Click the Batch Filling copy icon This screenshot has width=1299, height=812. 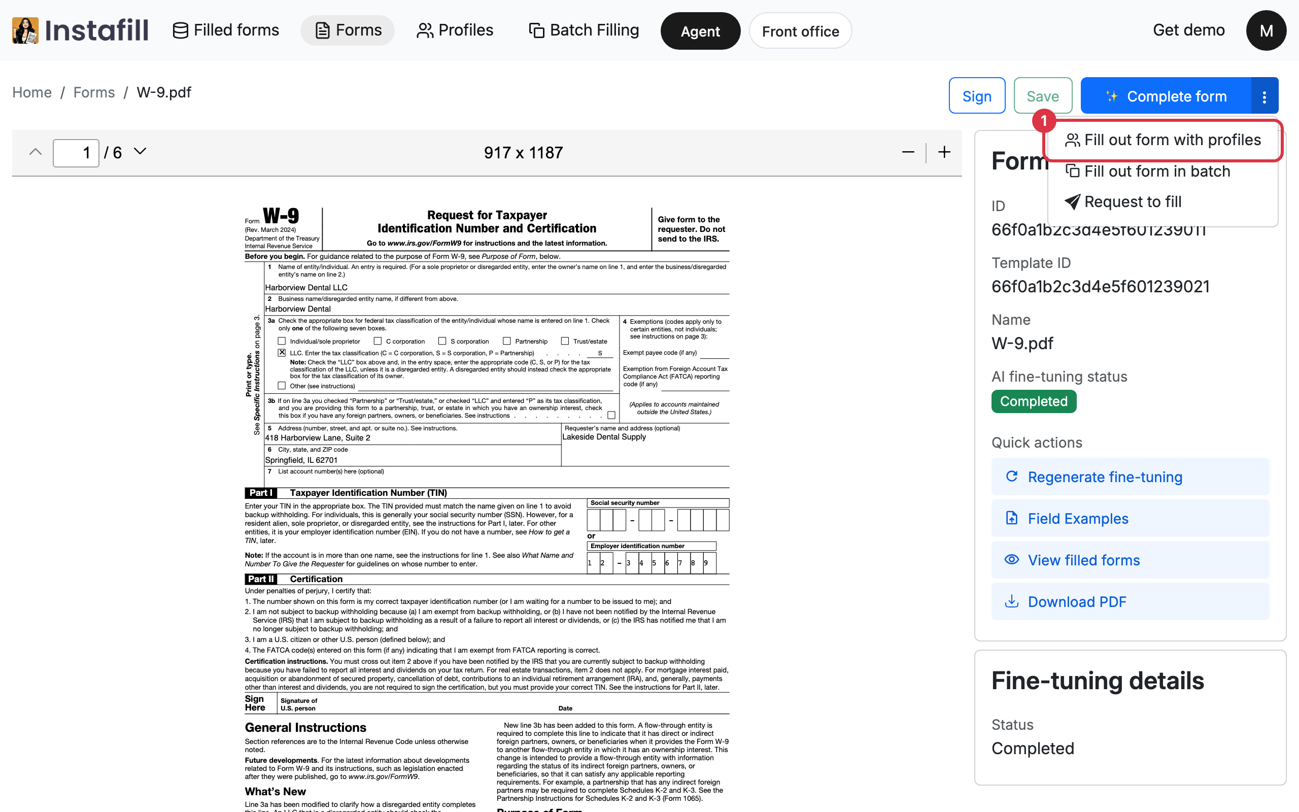point(536,30)
